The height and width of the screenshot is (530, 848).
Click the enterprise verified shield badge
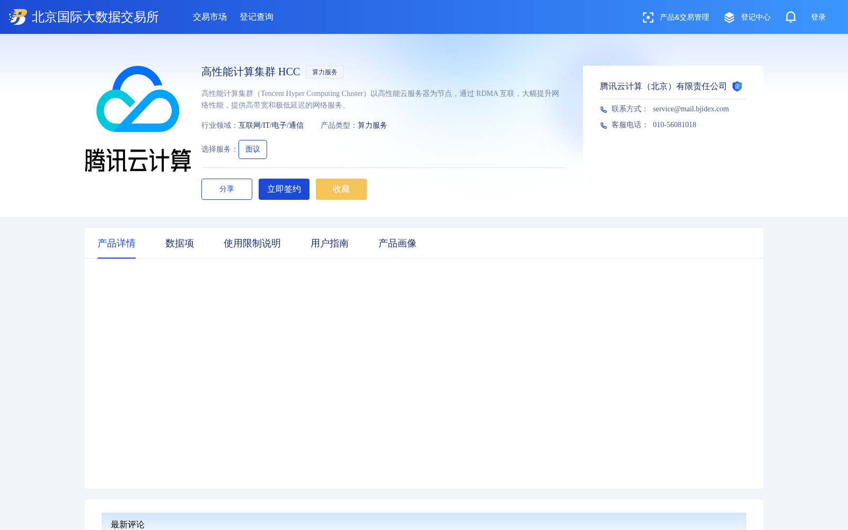point(737,86)
